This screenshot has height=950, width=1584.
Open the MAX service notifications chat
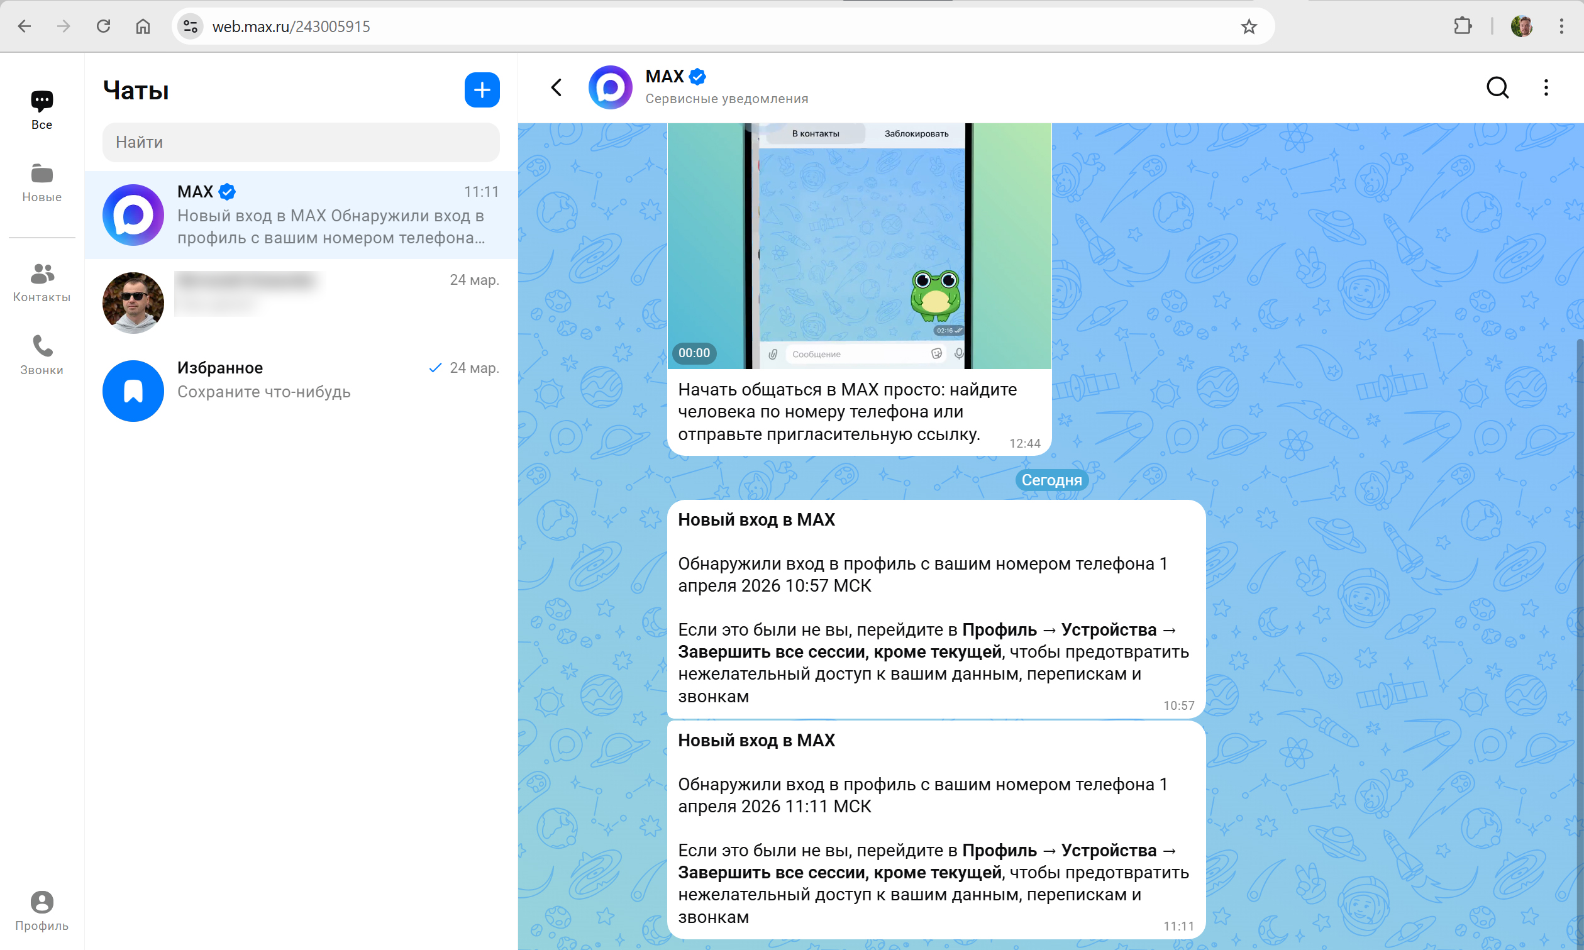[x=301, y=214]
